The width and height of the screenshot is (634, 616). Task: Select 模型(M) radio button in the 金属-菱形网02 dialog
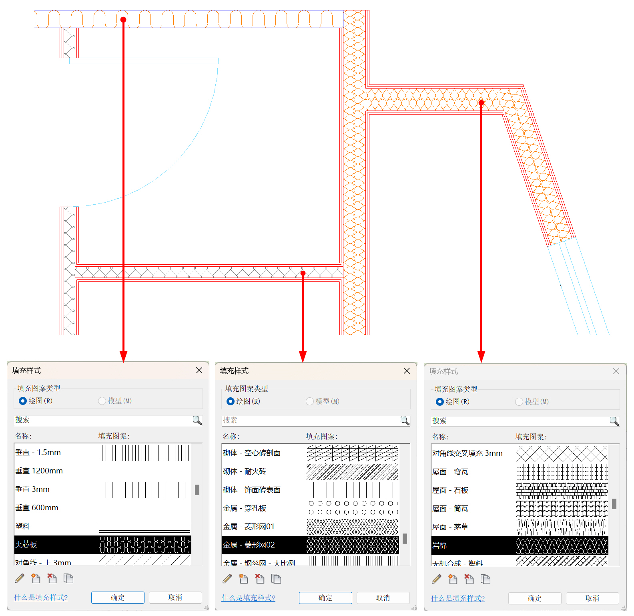click(310, 401)
